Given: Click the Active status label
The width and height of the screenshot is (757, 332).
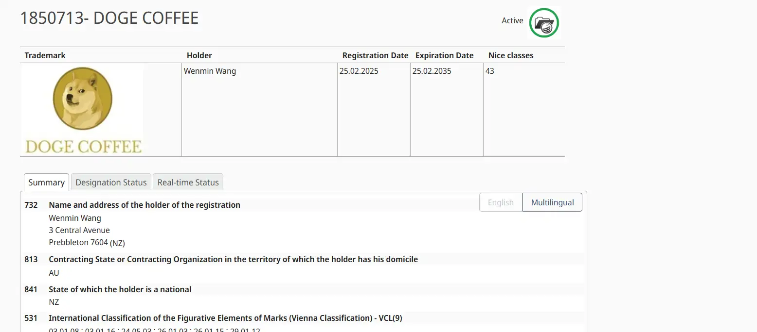Looking at the screenshot, I should tap(512, 20).
